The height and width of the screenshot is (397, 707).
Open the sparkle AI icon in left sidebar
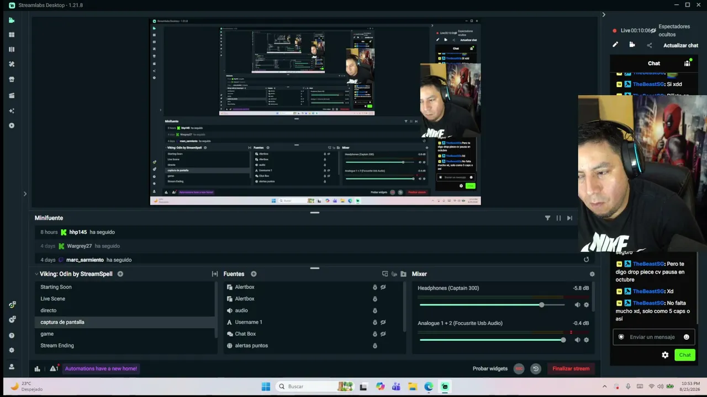point(12,111)
